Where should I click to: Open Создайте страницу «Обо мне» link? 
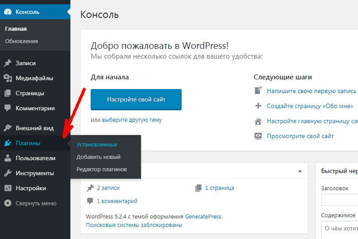point(310,106)
